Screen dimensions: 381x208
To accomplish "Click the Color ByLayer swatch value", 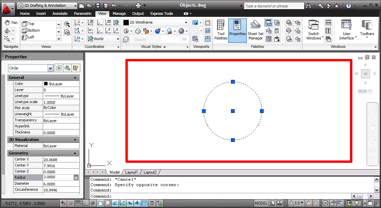I will tap(61, 84).
